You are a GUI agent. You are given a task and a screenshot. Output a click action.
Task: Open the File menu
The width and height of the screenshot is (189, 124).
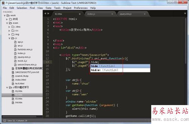point(5,8)
